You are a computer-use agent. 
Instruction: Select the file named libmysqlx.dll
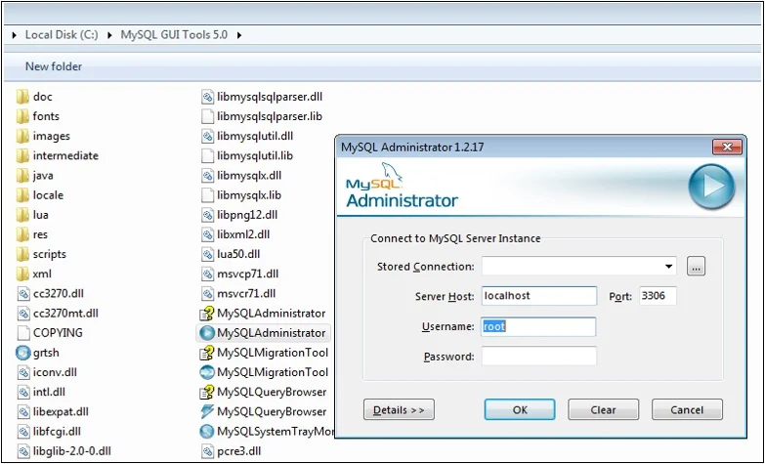point(249,176)
